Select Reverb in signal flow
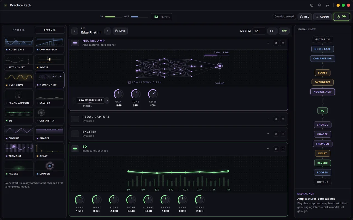This screenshot has height=220, width=353. click(322, 163)
